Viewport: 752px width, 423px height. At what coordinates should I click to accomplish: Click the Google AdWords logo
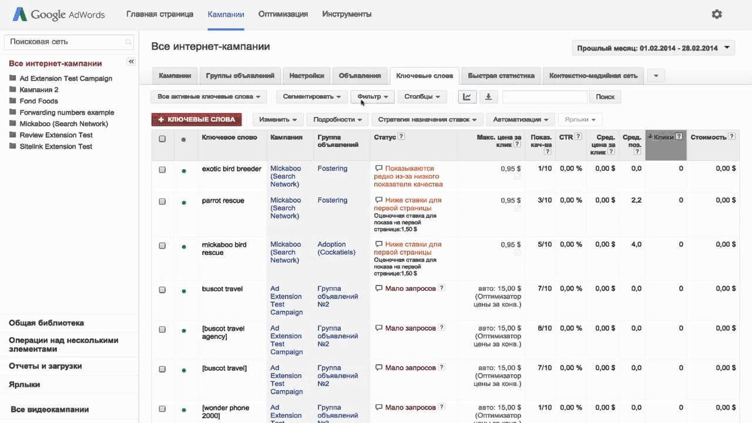(59, 14)
